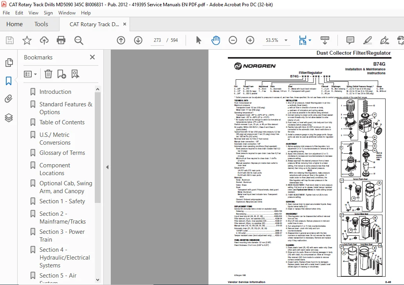This screenshot has height=285, width=404.
Task: Open the fit page options dropdown arrow
Action: pos(310,40)
